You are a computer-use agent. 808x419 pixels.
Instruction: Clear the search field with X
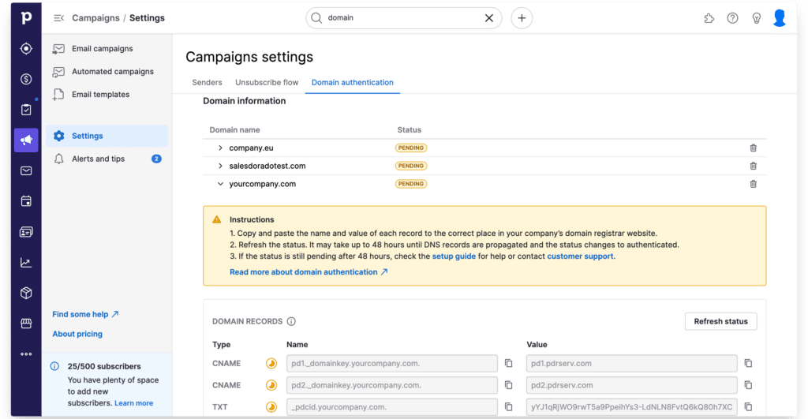point(489,18)
